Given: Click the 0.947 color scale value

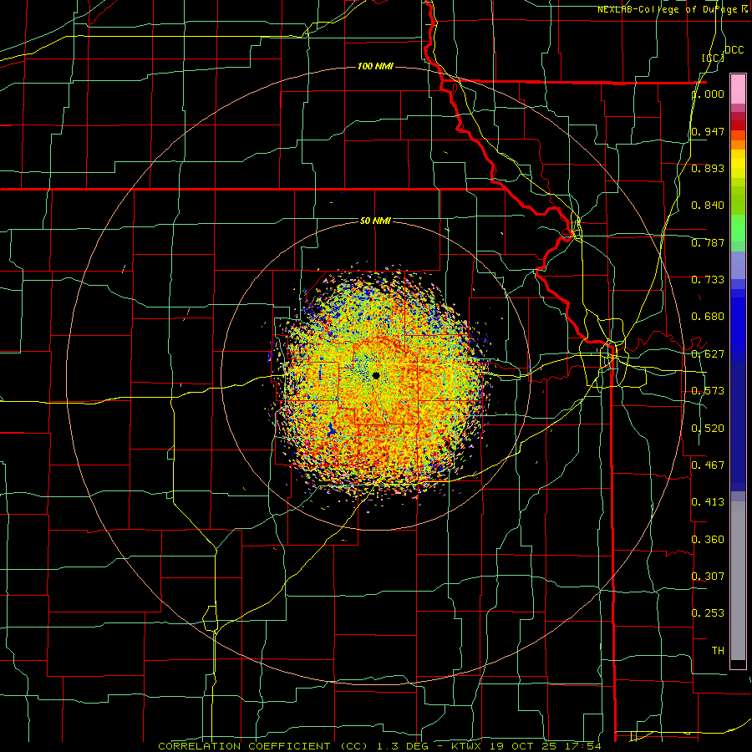Looking at the screenshot, I should click(x=708, y=131).
